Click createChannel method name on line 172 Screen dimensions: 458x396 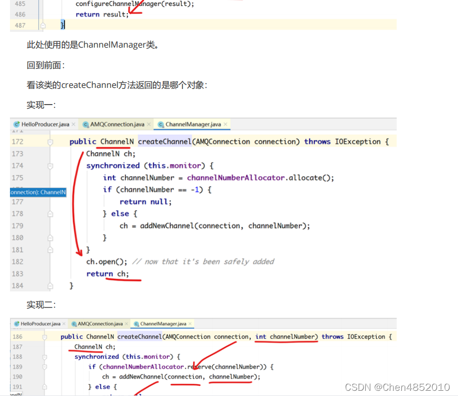point(165,142)
